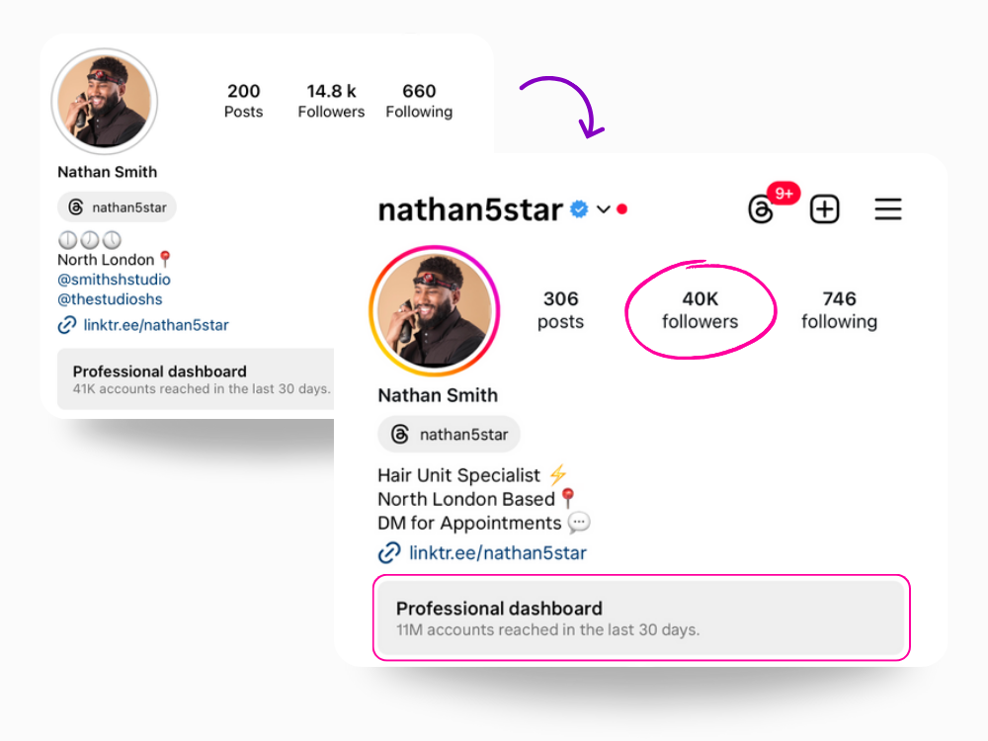Click the 14.8 k Followers stat
Viewport: 988px width, 741px height.
[x=331, y=101]
